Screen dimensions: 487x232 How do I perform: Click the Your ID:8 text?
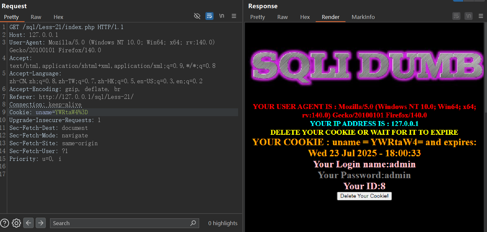pos(364,186)
